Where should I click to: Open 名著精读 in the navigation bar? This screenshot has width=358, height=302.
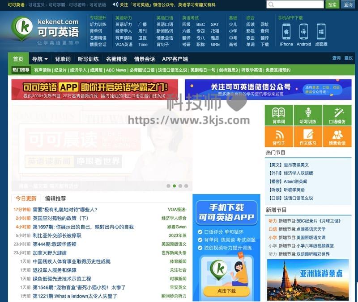(x=116, y=59)
